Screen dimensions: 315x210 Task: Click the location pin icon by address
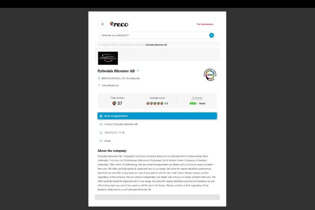click(x=99, y=78)
